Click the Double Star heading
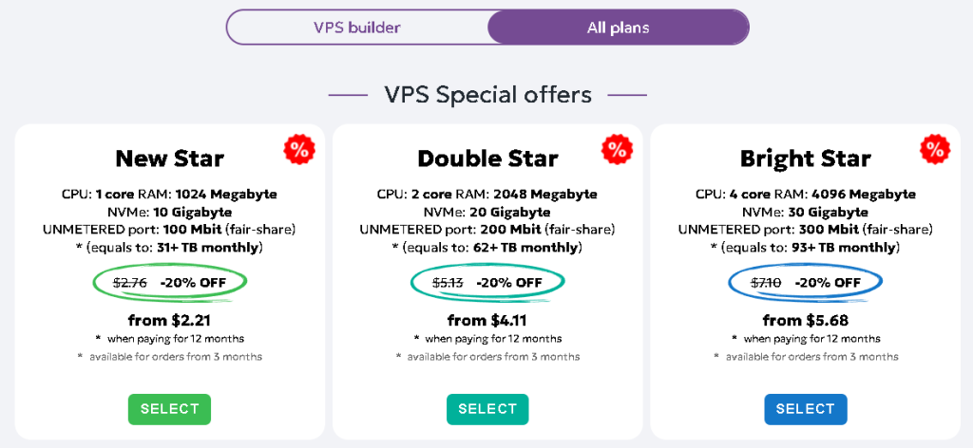The width and height of the screenshot is (973, 448). point(487,158)
